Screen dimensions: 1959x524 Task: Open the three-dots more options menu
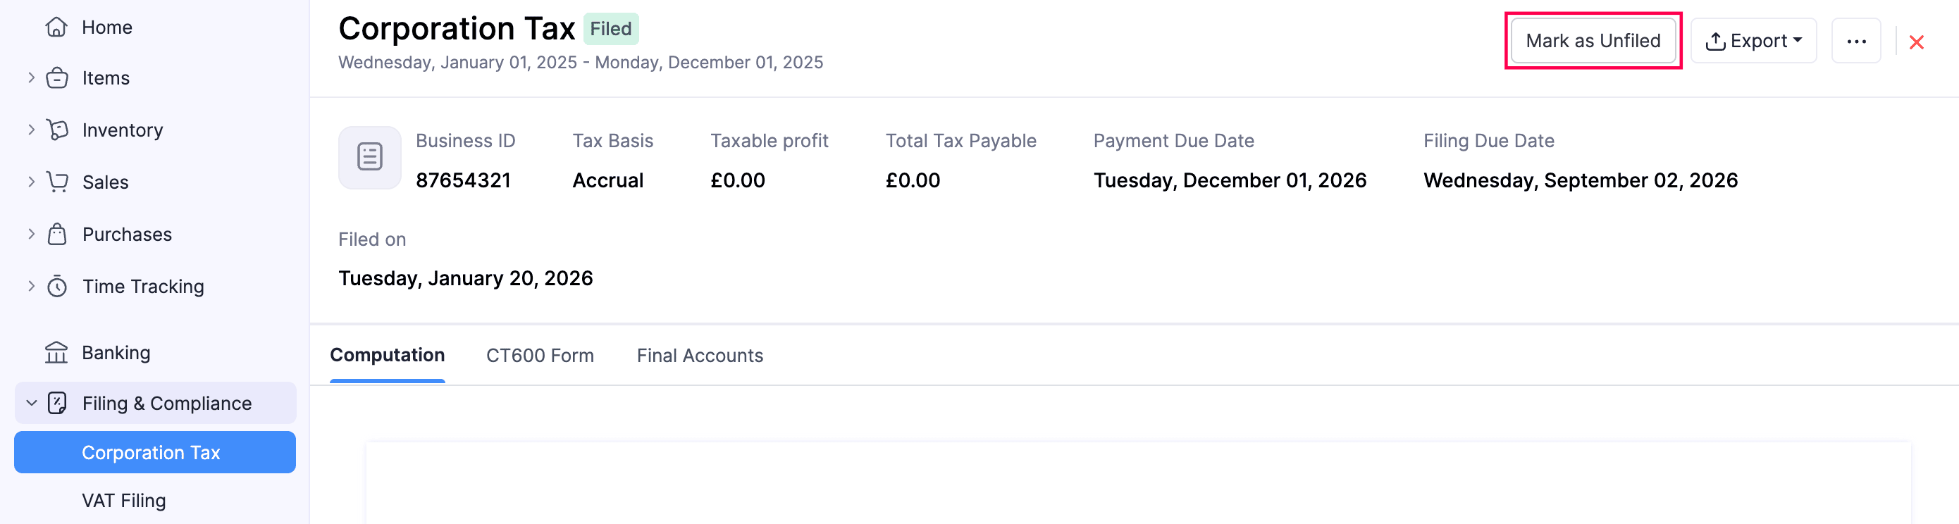tap(1855, 41)
